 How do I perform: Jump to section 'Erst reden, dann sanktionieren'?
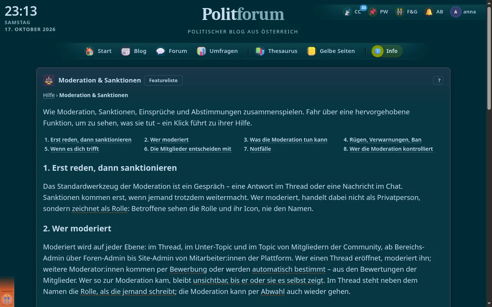point(91,140)
